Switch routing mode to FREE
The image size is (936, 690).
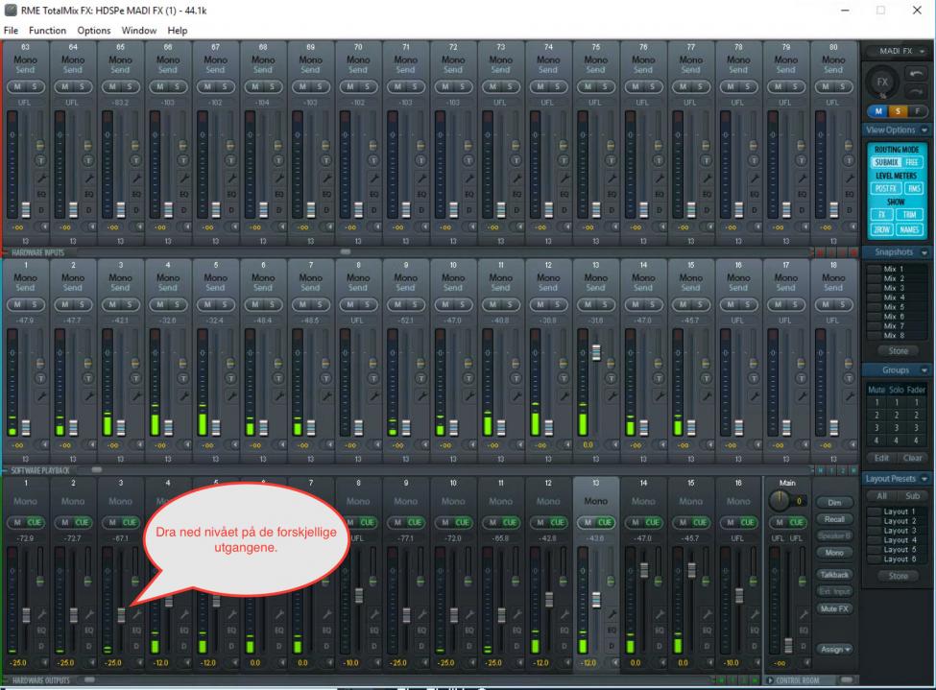coord(912,162)
